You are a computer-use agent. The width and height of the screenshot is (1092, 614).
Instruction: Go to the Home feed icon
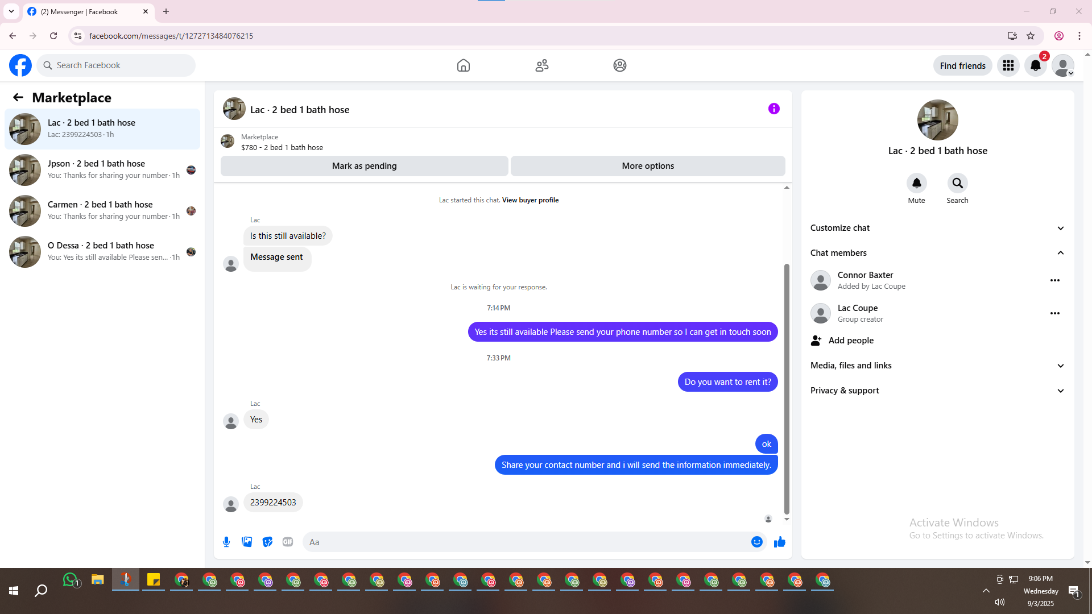464,65
